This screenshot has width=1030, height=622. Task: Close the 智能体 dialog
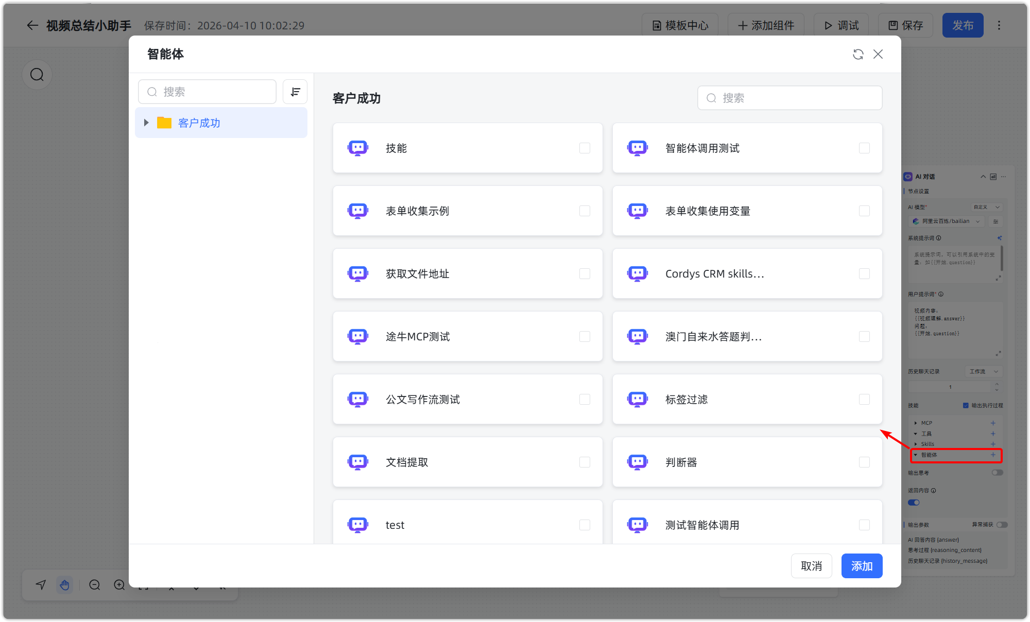(878, 54)
